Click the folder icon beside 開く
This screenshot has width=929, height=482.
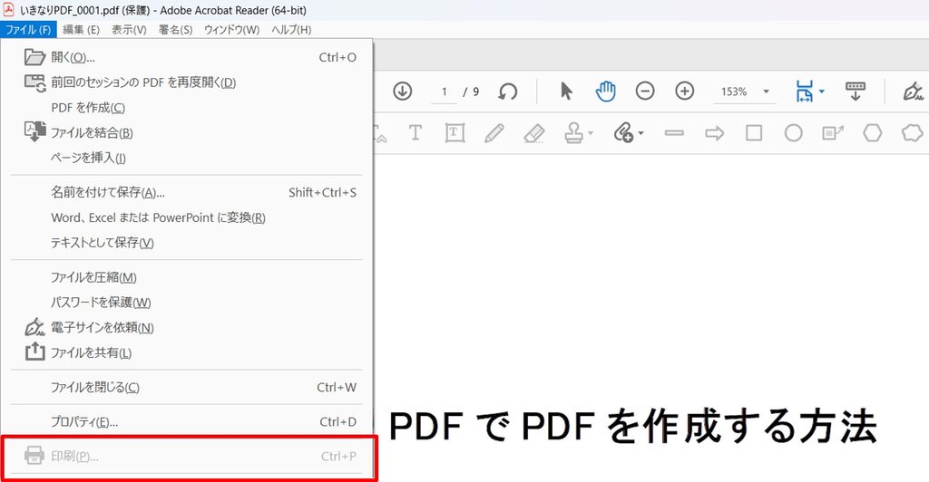pyautogui.click(x=35, y=57)
